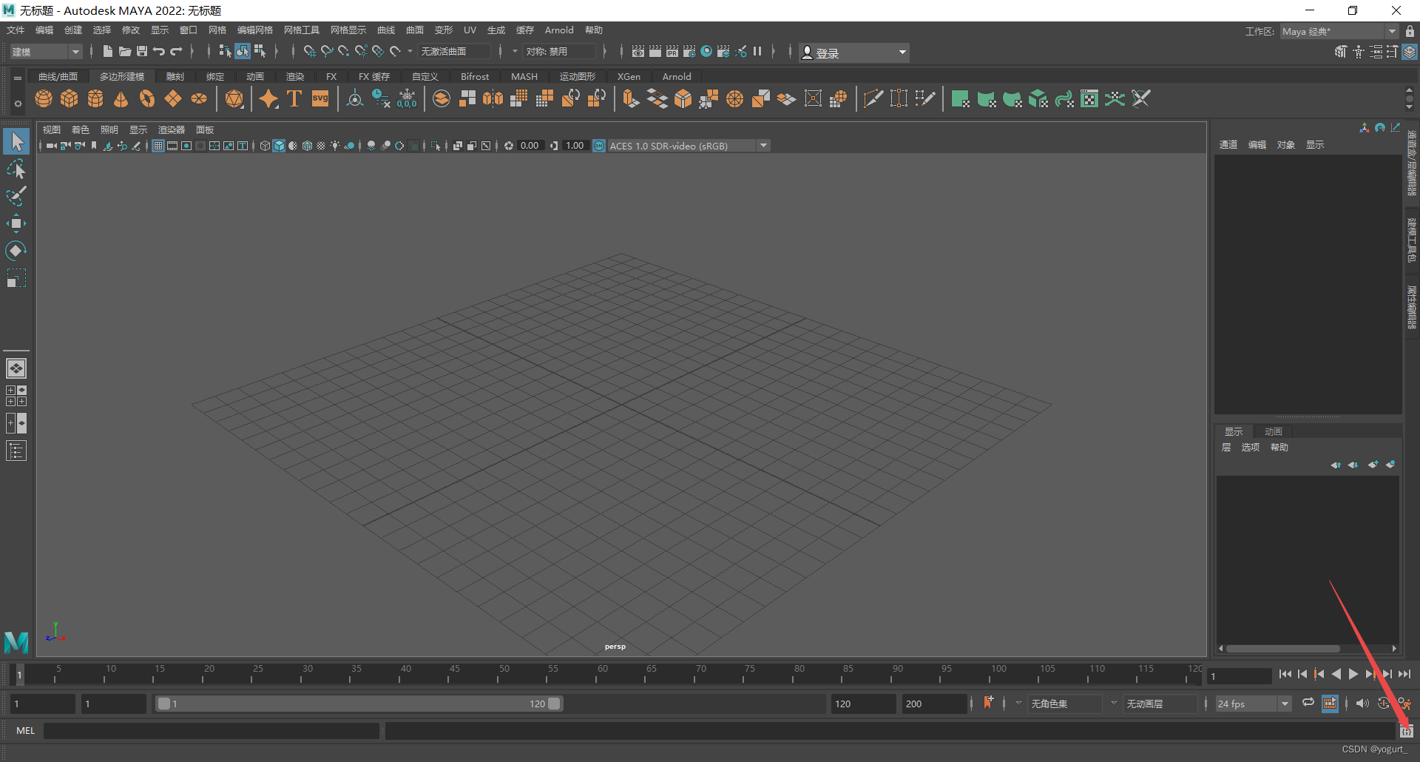
Task: Open the Arnold menu in the menu bar
Action: (559, 30)
